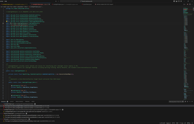Open run options dropdown arrow
The height and width of the screenshot is (124, 194).
[186, 4]
